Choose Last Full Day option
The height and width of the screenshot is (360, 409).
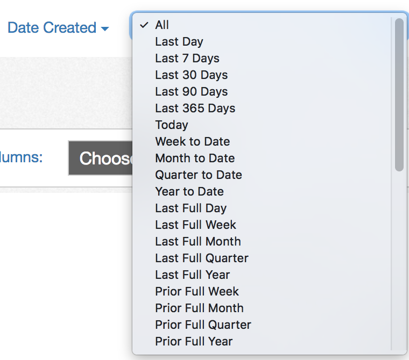(191, 208)
